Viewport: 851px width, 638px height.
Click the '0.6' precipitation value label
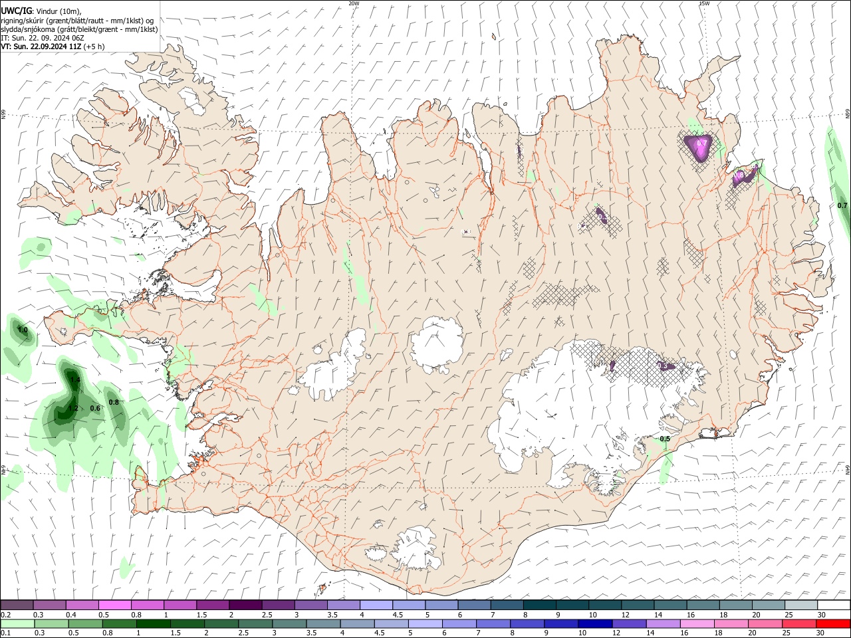[95, 408]
